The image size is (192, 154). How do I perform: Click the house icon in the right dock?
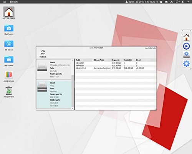[x=186, y=37]
